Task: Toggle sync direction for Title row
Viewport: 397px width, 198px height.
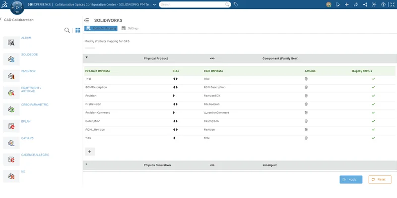Action: tap(174, 138)
